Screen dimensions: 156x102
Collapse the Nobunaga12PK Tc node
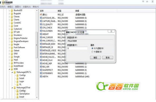[12, 72]
